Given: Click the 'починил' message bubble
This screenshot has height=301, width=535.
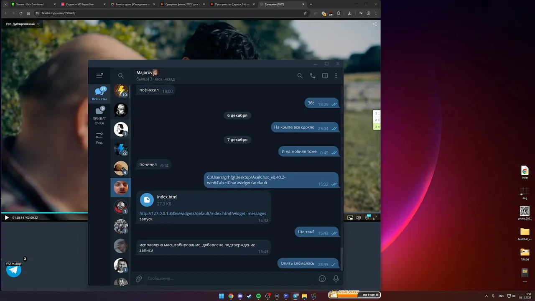Looking at the screenshot, I should [153, 165].
